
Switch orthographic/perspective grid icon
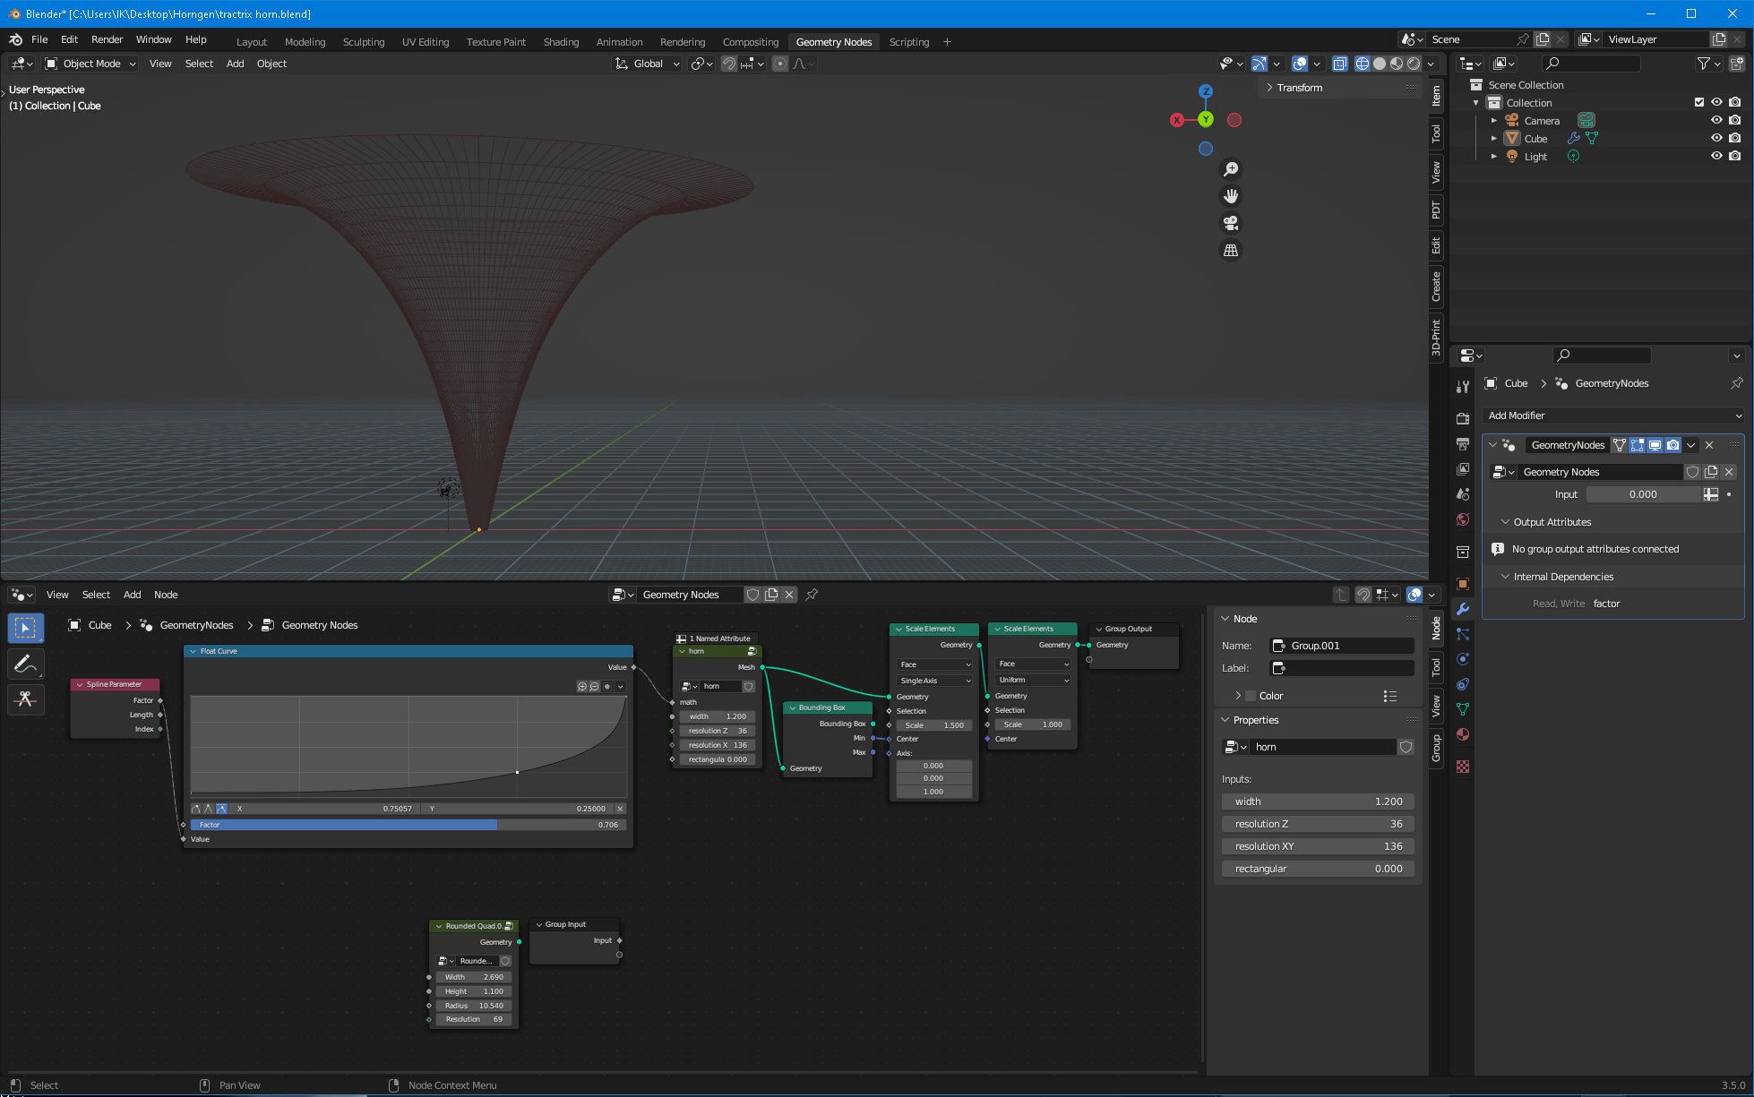(1231, 251)
